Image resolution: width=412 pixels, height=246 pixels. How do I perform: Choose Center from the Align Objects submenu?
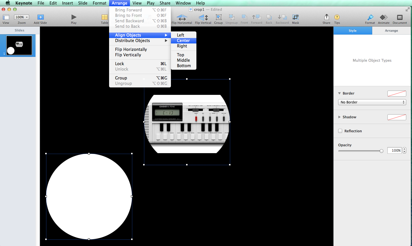click(183, 40)
